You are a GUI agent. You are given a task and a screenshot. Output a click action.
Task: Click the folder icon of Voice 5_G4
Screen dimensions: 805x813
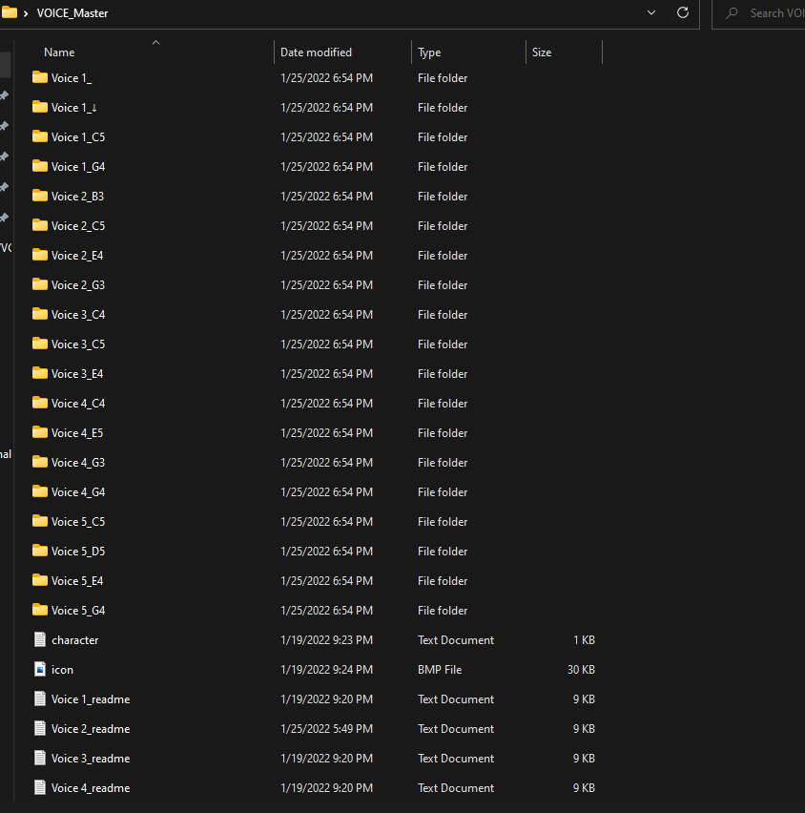(x=40, y=609)
